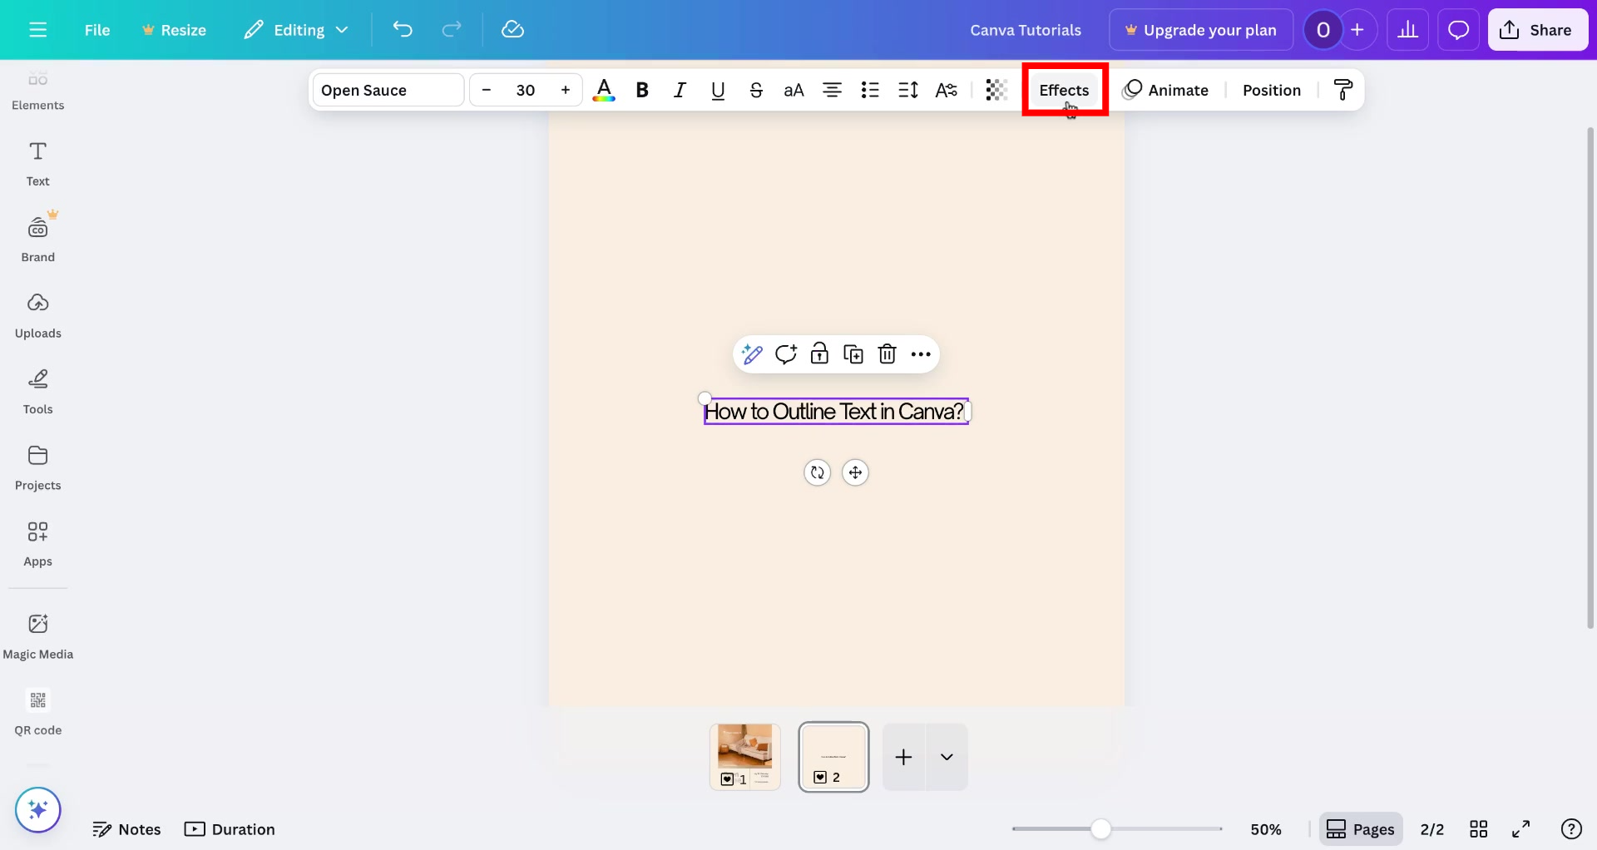
Task: Click the Share button
Action: [x=1537, y=29]
